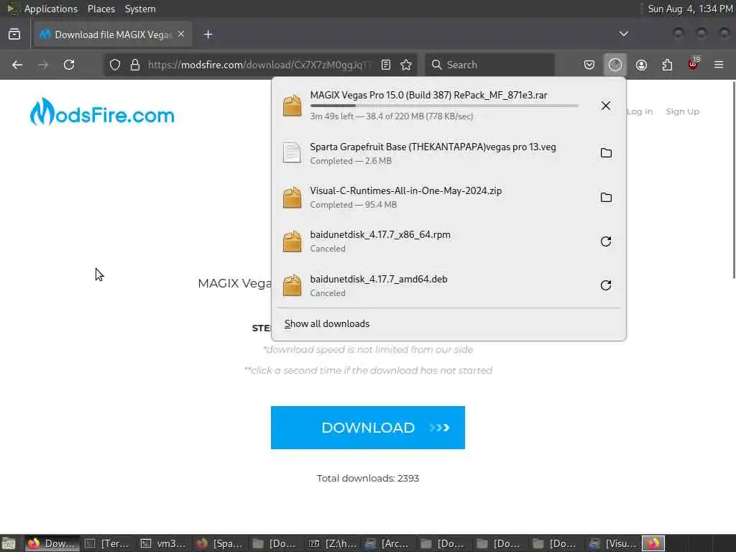Bookmark this page with the star icon
This screenshot has width=736, height=552.
pos(406,65)
